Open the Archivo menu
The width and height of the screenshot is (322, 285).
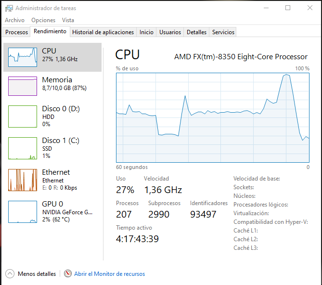[14, 20]
